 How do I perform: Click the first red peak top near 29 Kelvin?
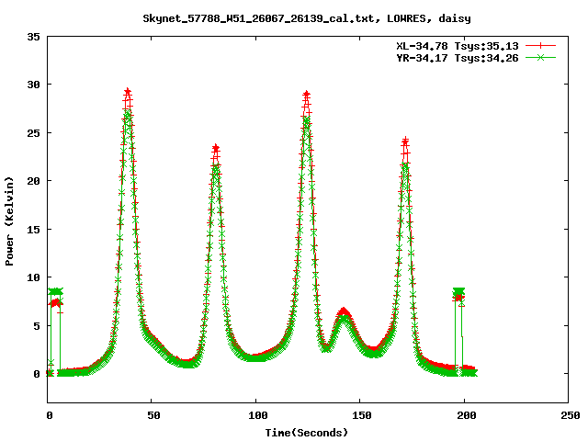pos(128,92)
